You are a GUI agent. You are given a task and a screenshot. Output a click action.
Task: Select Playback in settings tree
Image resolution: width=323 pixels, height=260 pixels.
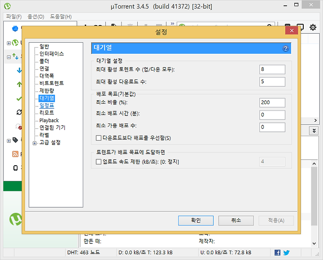(49, 120)
